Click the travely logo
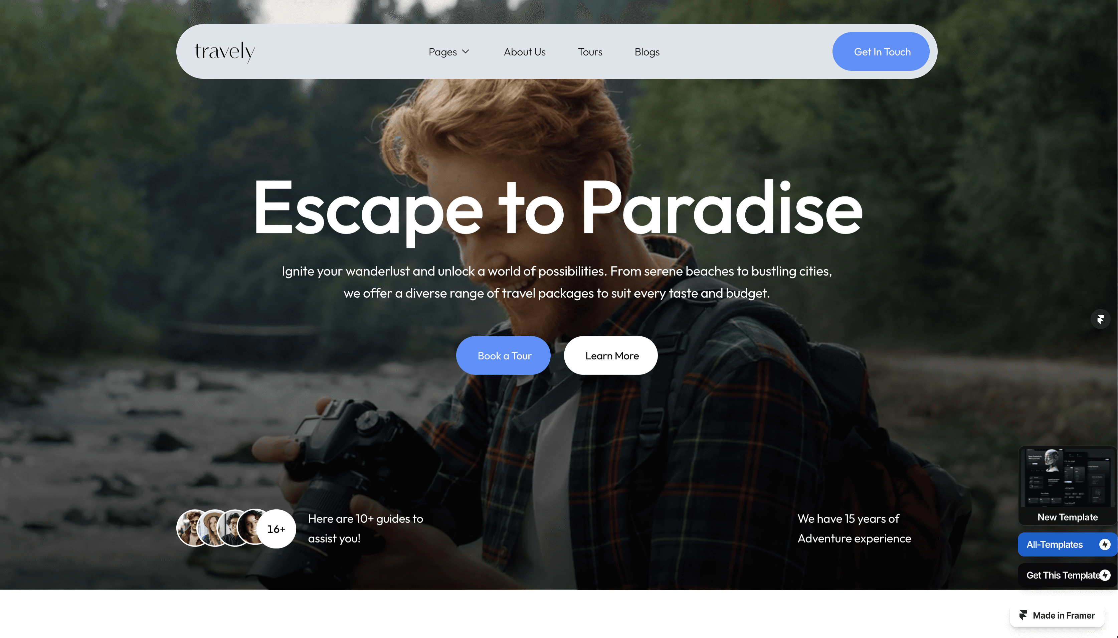 coord(225,52)
